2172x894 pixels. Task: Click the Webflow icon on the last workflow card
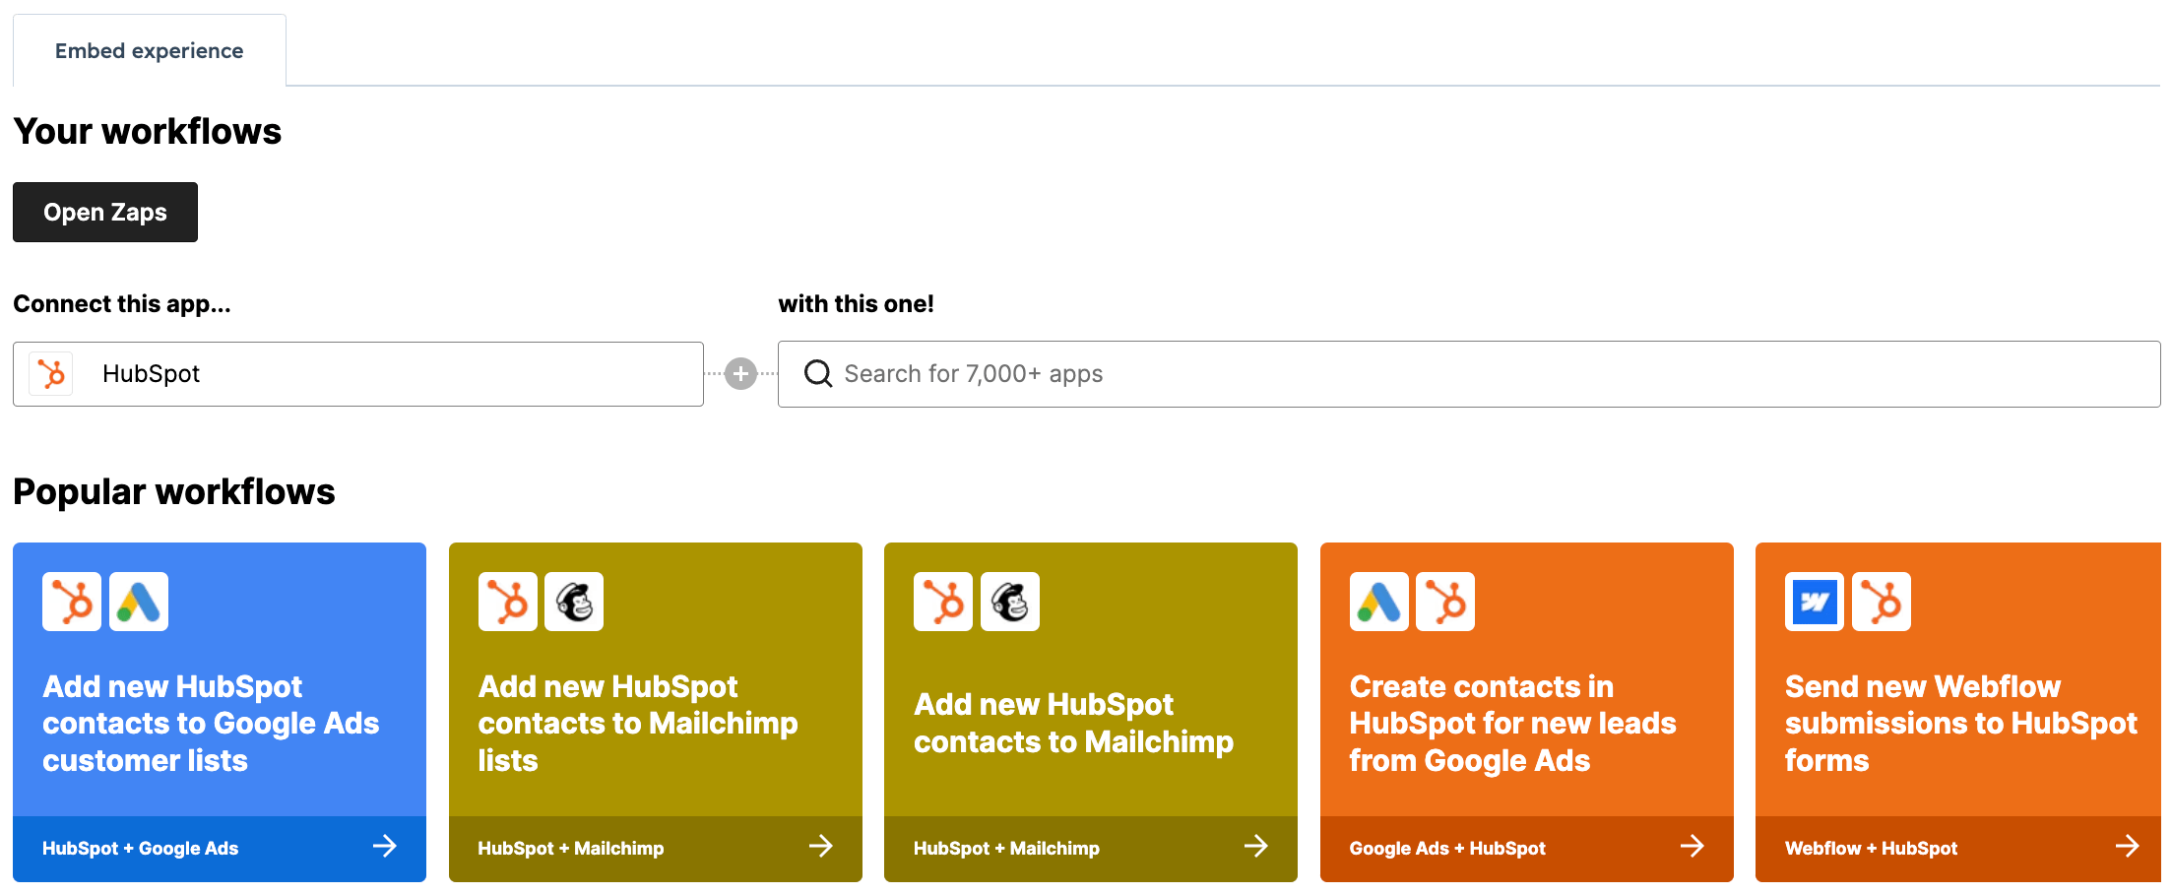click(1814, 602)
